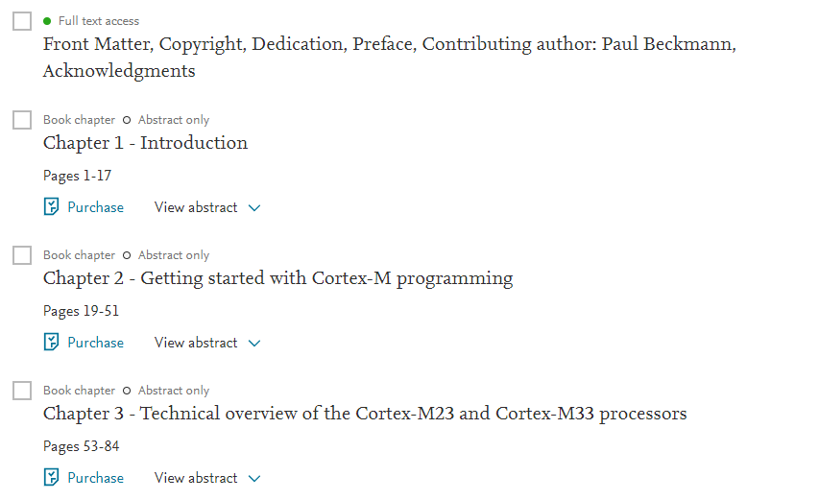The image size is (819, 500).
Task: Click Purchase text for Chapter 1
Action: click(95, 207)
